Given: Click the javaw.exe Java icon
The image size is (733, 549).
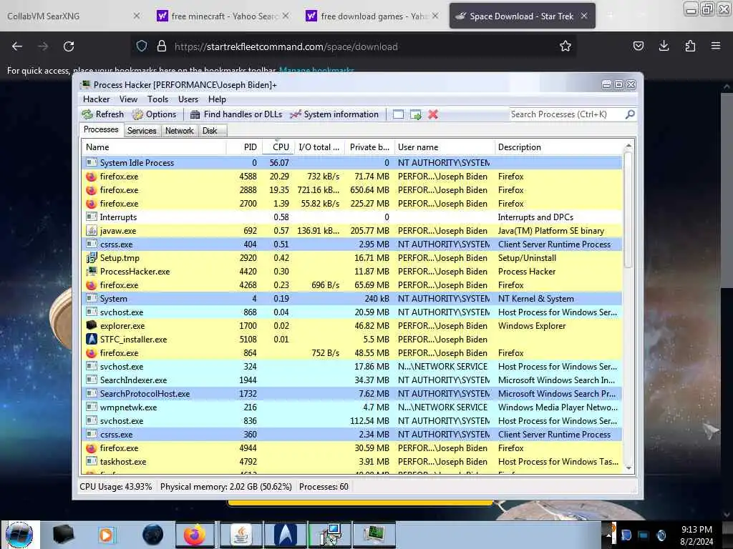Looking at the screenshot, I should coord(91,231).
